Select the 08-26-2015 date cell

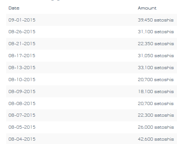(x=22, y=32)
